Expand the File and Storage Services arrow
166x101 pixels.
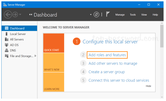tap(35, 56)
